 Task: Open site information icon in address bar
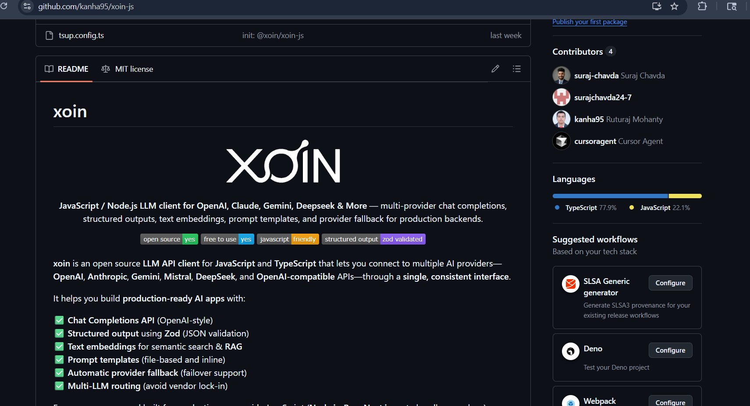[x=27, y=6]
